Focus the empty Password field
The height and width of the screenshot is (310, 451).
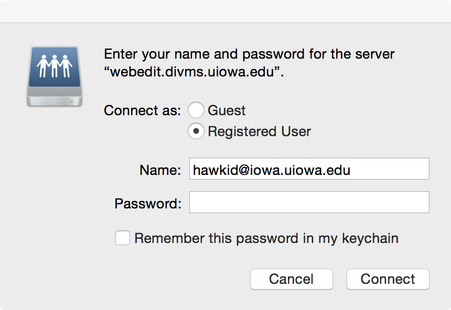tap(309, 202)
